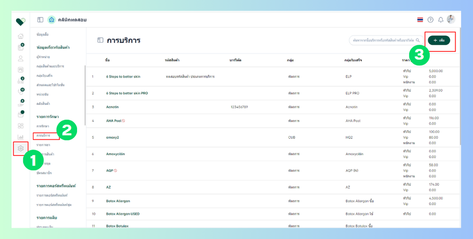Image resolution: width=473 pixels, height=239 pixels.
Task: Click the left menu vertical scrollbar
Action: point(85,95)
